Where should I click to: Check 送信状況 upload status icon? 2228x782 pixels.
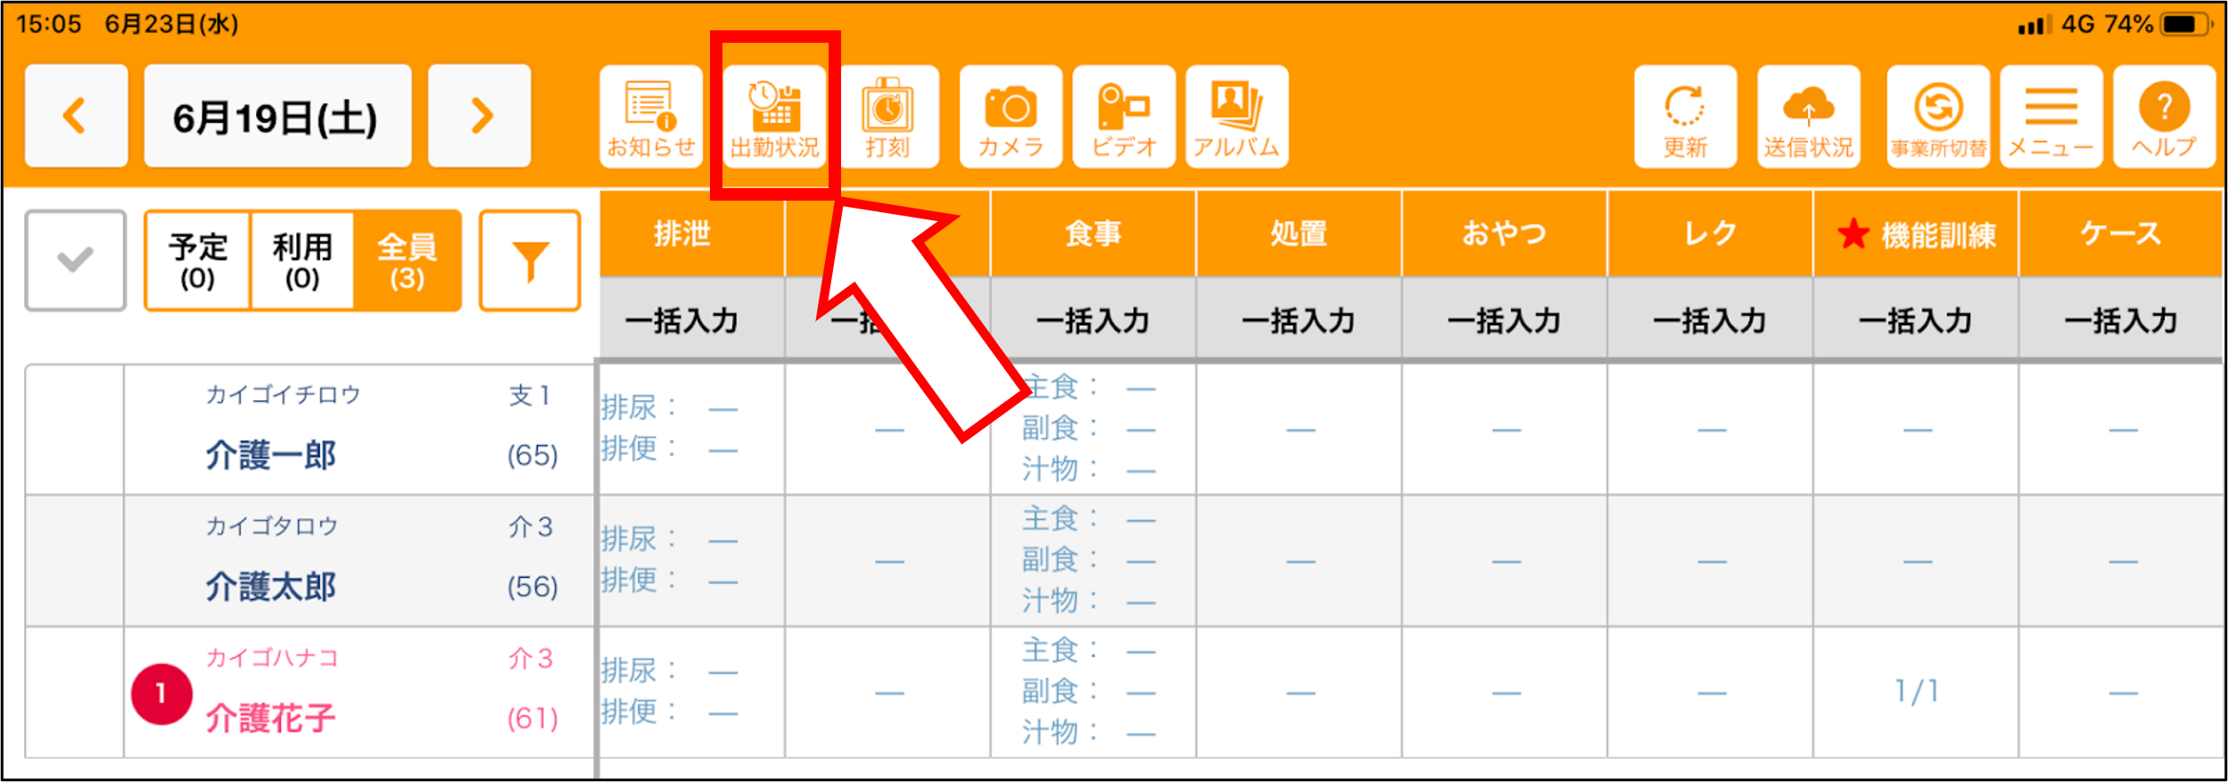point(1808,117)
